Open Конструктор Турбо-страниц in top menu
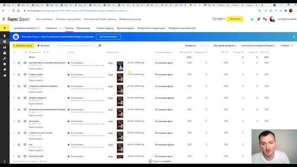 (x=100, y=19)
